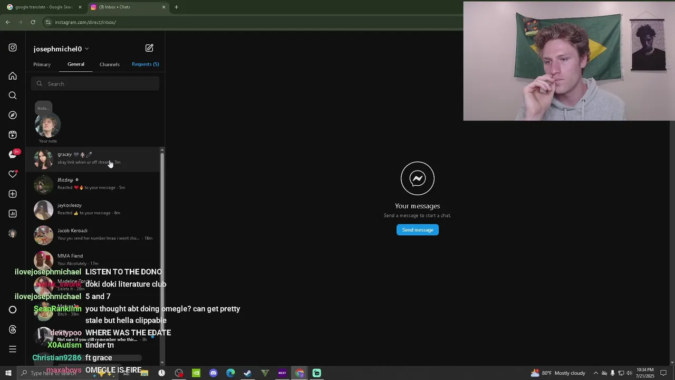Open the Explore compass icon
The height and width of the screenshot is (380, 675).
[13, 115]
